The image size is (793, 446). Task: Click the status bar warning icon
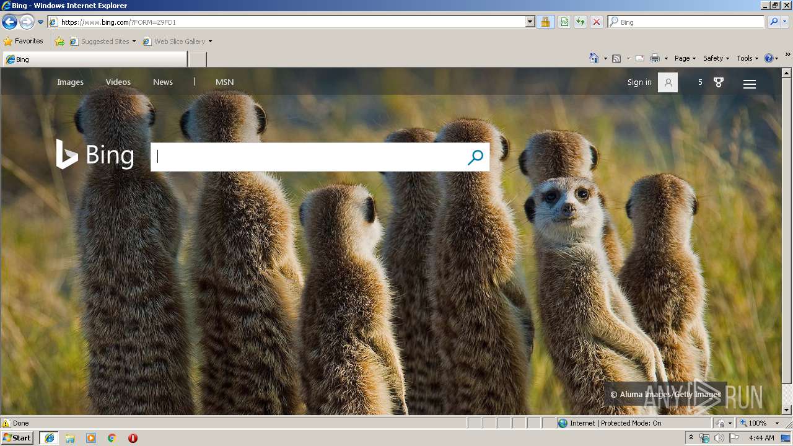pyautogui.click(x=6, y=423)
